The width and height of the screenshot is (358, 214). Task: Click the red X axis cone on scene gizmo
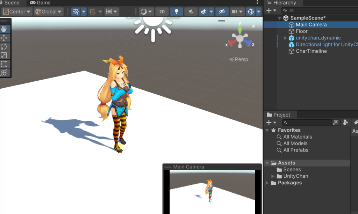(x=232, y=43)
